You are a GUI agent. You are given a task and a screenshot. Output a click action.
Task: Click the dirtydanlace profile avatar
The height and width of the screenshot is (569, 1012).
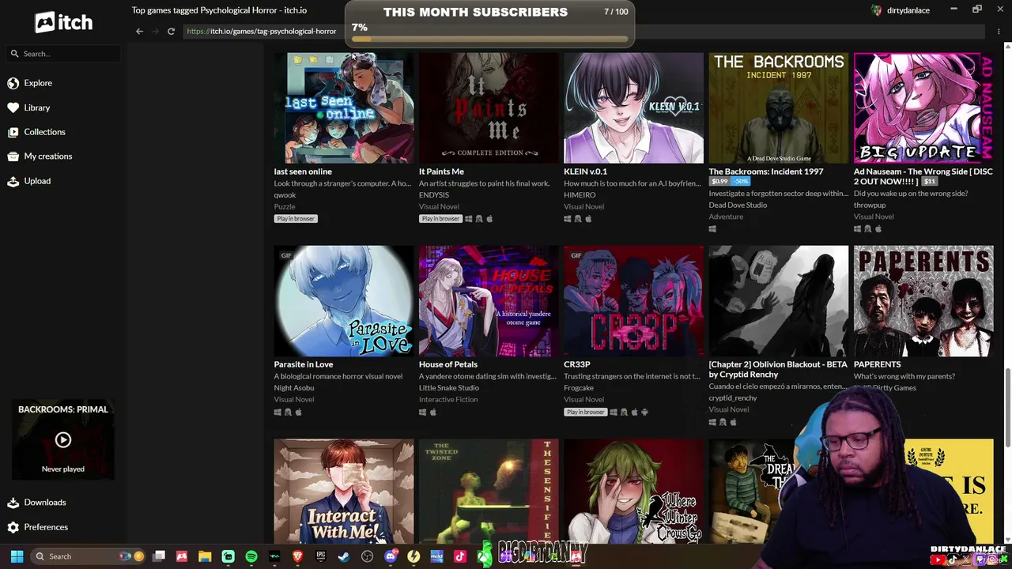tap(876, 10)
